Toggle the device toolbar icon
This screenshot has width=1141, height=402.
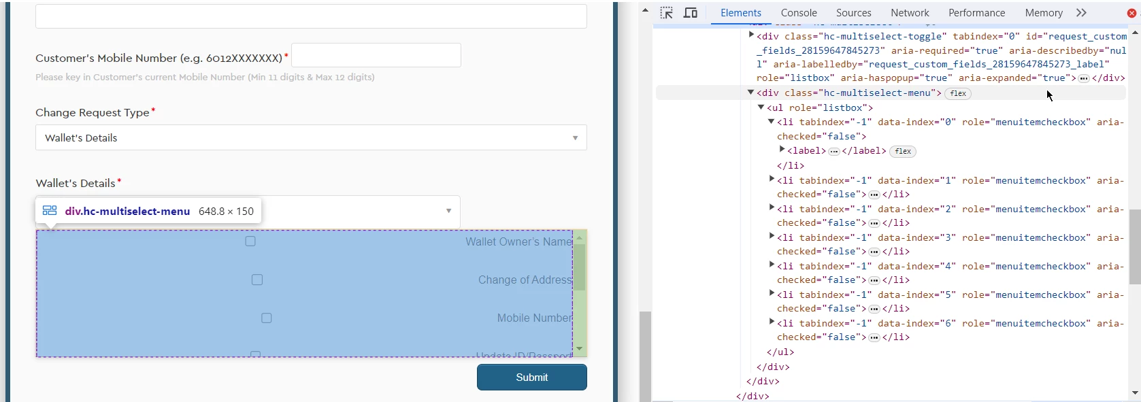(691, 13)
